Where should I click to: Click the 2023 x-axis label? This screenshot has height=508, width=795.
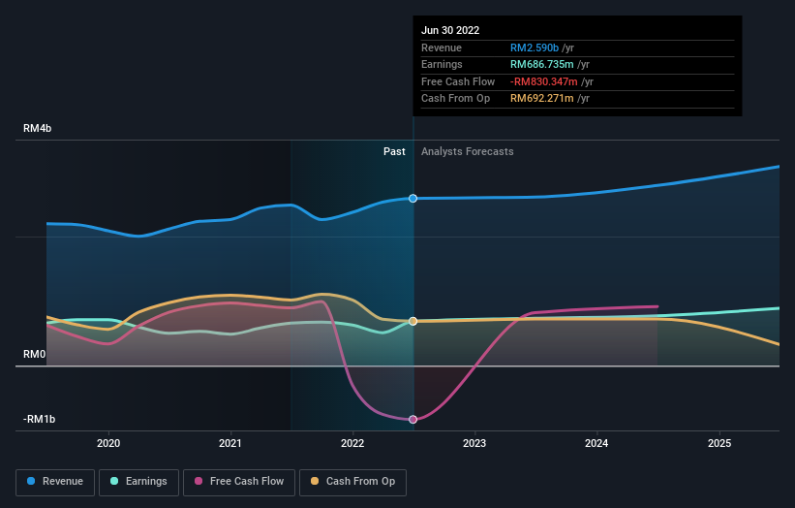tap(474, 444)
